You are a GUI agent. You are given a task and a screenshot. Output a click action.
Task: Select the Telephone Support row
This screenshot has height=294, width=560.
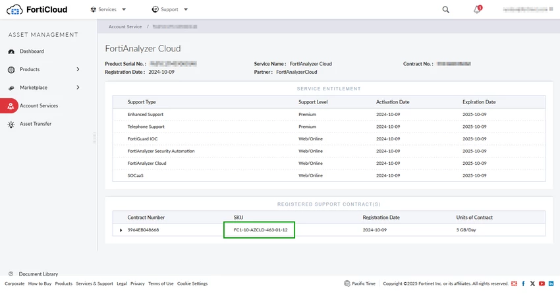coord(329,127)
